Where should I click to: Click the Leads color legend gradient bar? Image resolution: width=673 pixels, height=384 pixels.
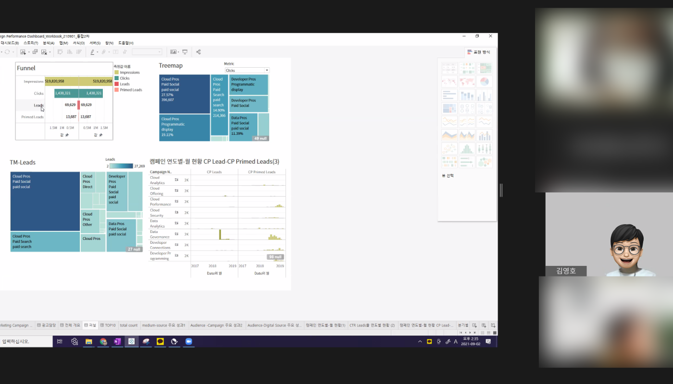pos(121,166)
